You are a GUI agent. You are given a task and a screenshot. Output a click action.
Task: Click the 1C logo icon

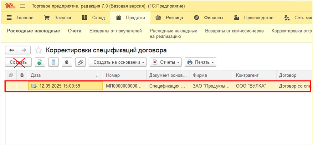(x=10, y=6)
